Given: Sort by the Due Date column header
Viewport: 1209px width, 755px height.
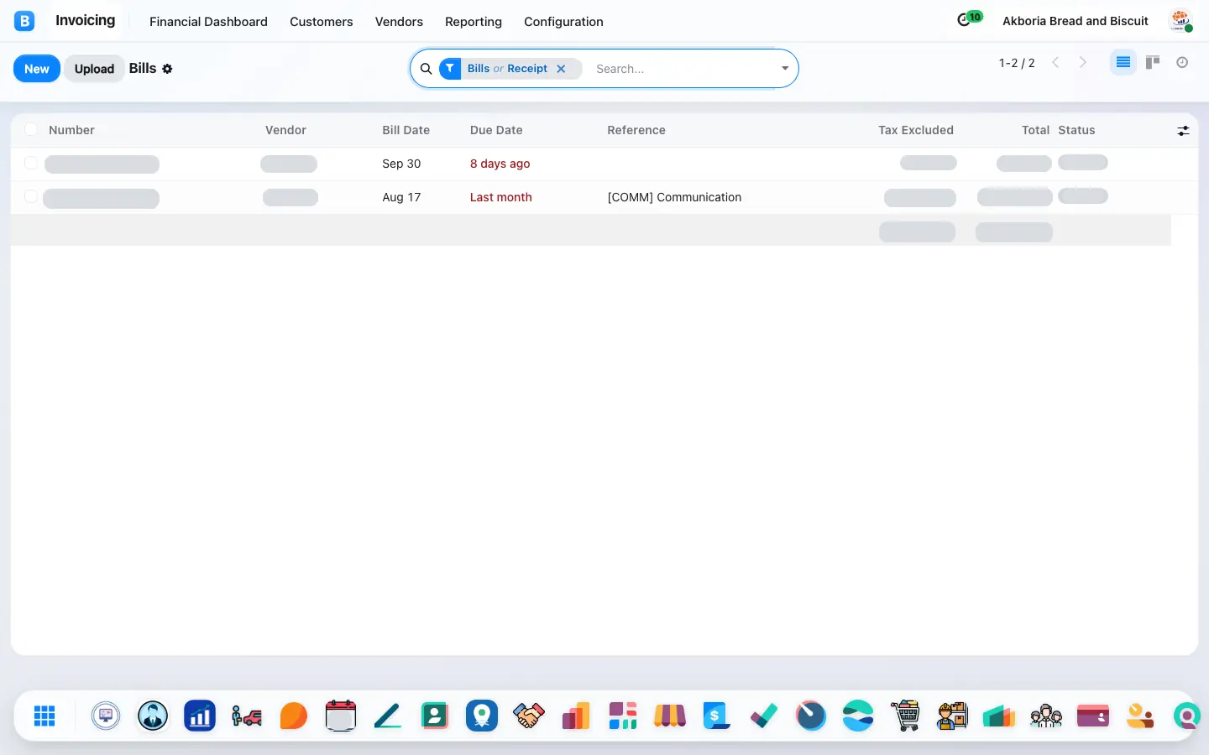Looking at the screenshot, I should (496, 130).
